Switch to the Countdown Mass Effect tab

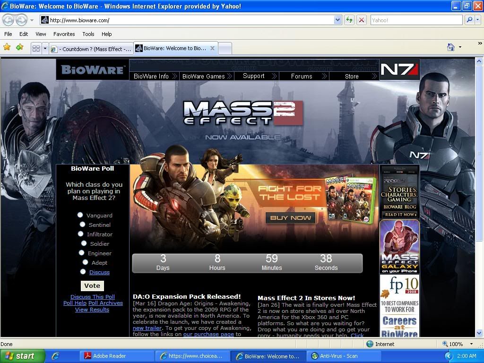pyautogui.click(x=91, y=49)
